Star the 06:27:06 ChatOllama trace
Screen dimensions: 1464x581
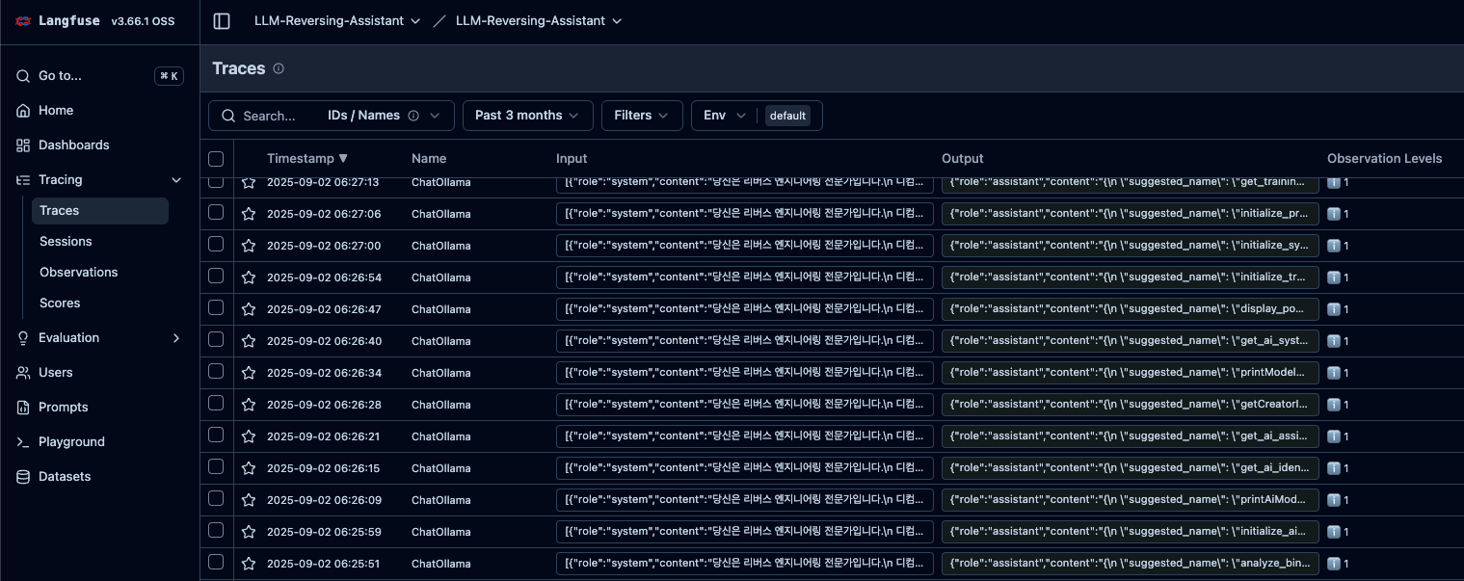tap(249, 214)
